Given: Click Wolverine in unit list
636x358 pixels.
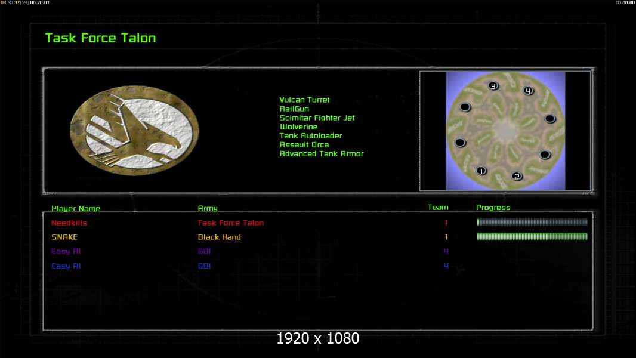Looking at the screenshot, I should pos(298,126).
